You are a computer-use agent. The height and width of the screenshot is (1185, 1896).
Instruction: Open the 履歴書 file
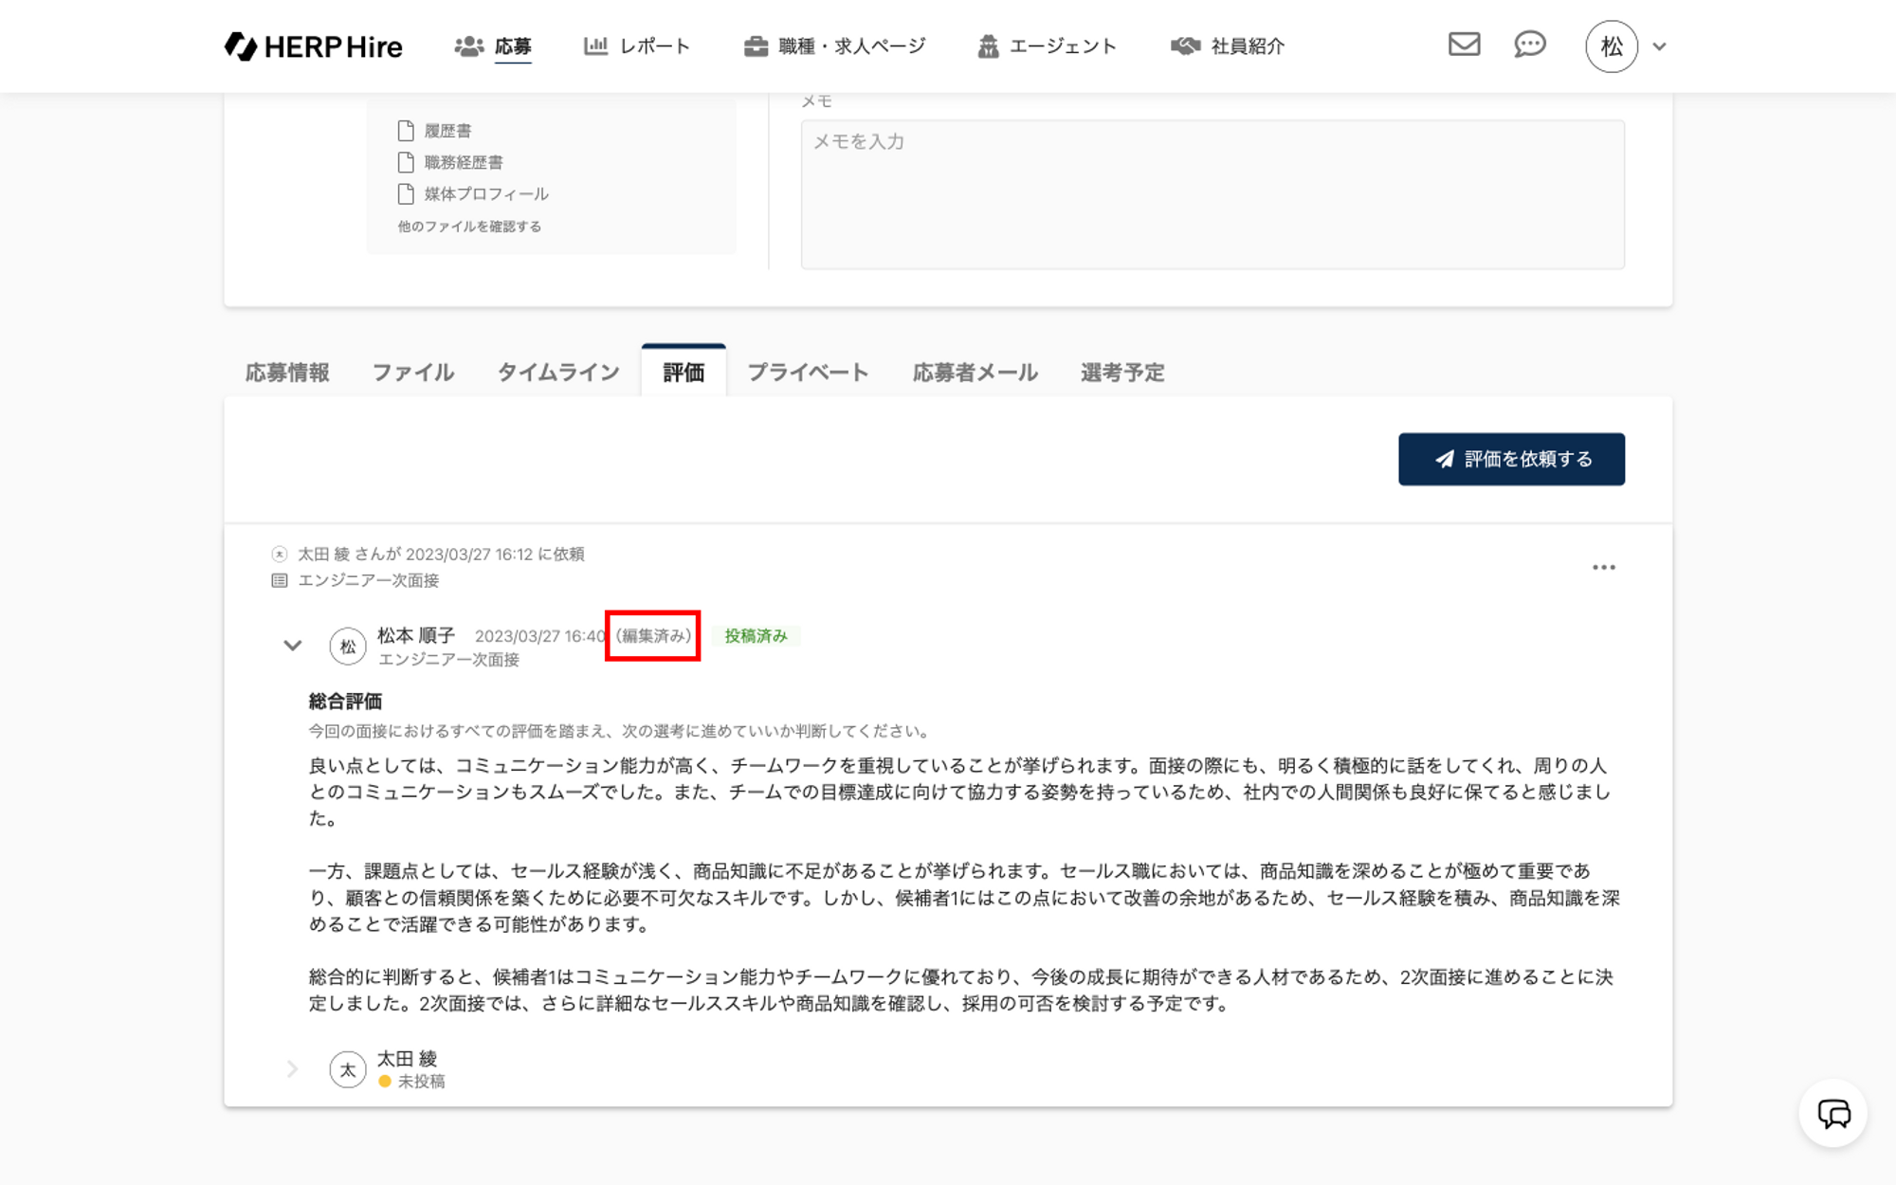click(x=447, y=131)
